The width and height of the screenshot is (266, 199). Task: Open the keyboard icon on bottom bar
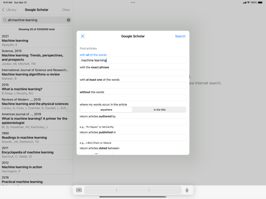(x=79, y=190)
